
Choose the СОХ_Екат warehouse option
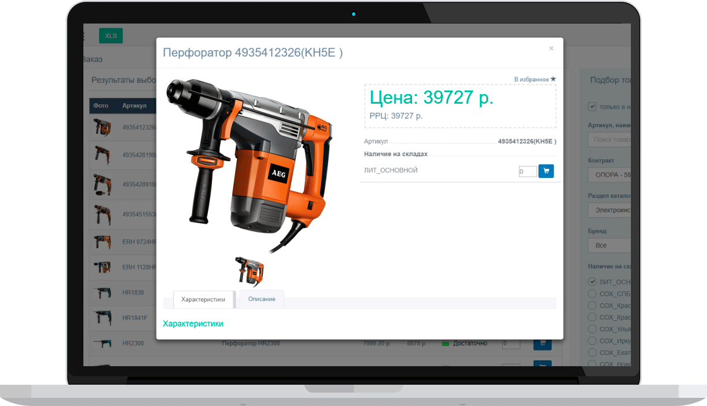[592, 352]
